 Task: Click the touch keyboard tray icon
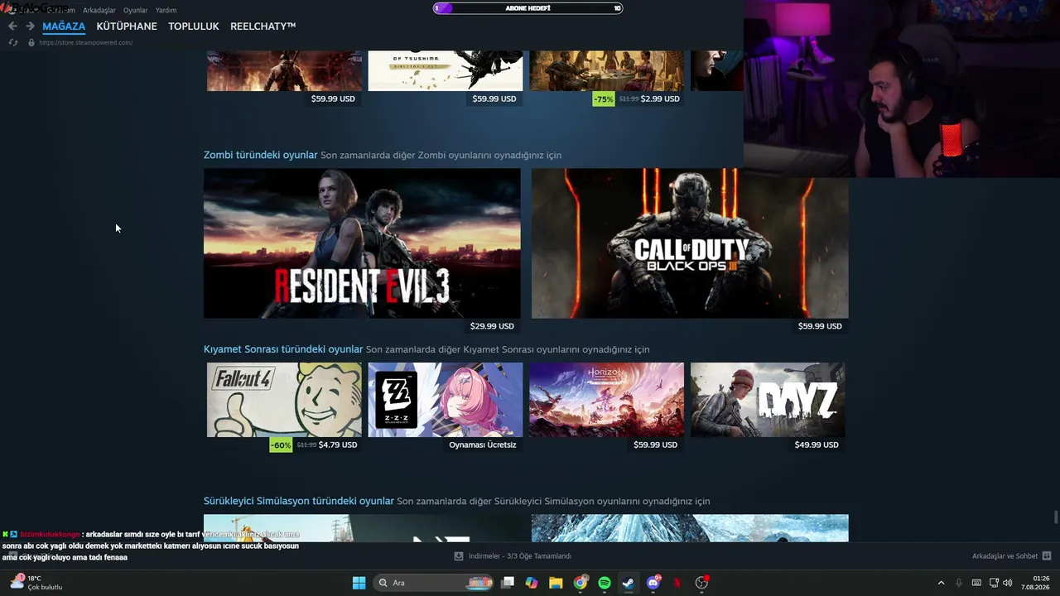click(x=976, y=583)
